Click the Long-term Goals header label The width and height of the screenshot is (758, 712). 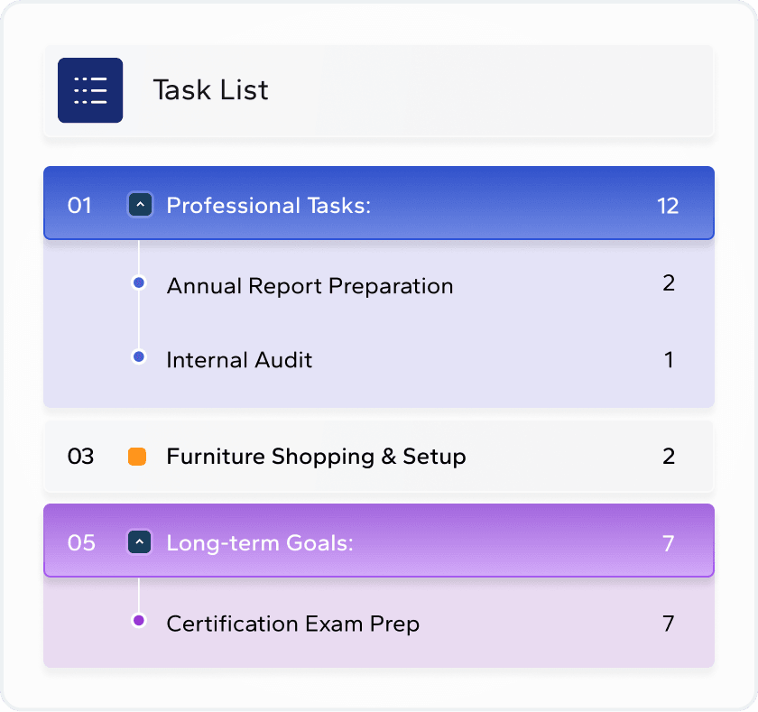259,543
